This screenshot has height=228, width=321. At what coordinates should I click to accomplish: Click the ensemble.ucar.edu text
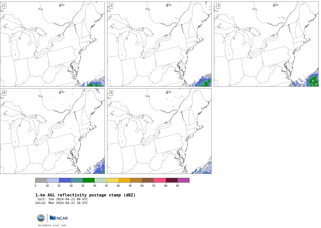[x=52, y=225]
